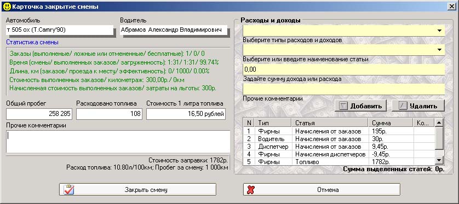This screenshot has height=204, width=459.
Task: Click the yellow Прочие комментарии field
Action: (x=343, y=89)
